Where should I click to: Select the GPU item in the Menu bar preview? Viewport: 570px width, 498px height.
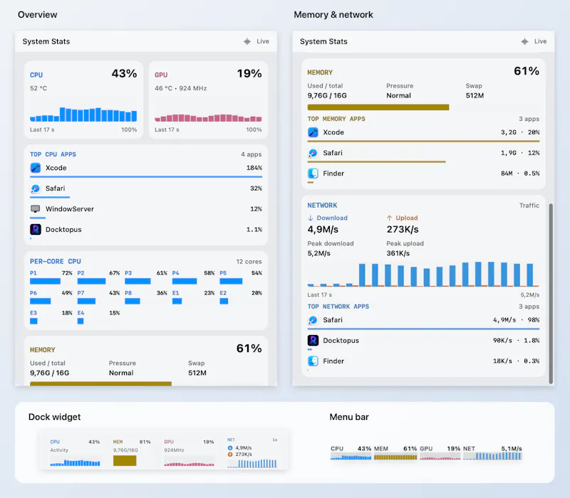tap(440, 453)
